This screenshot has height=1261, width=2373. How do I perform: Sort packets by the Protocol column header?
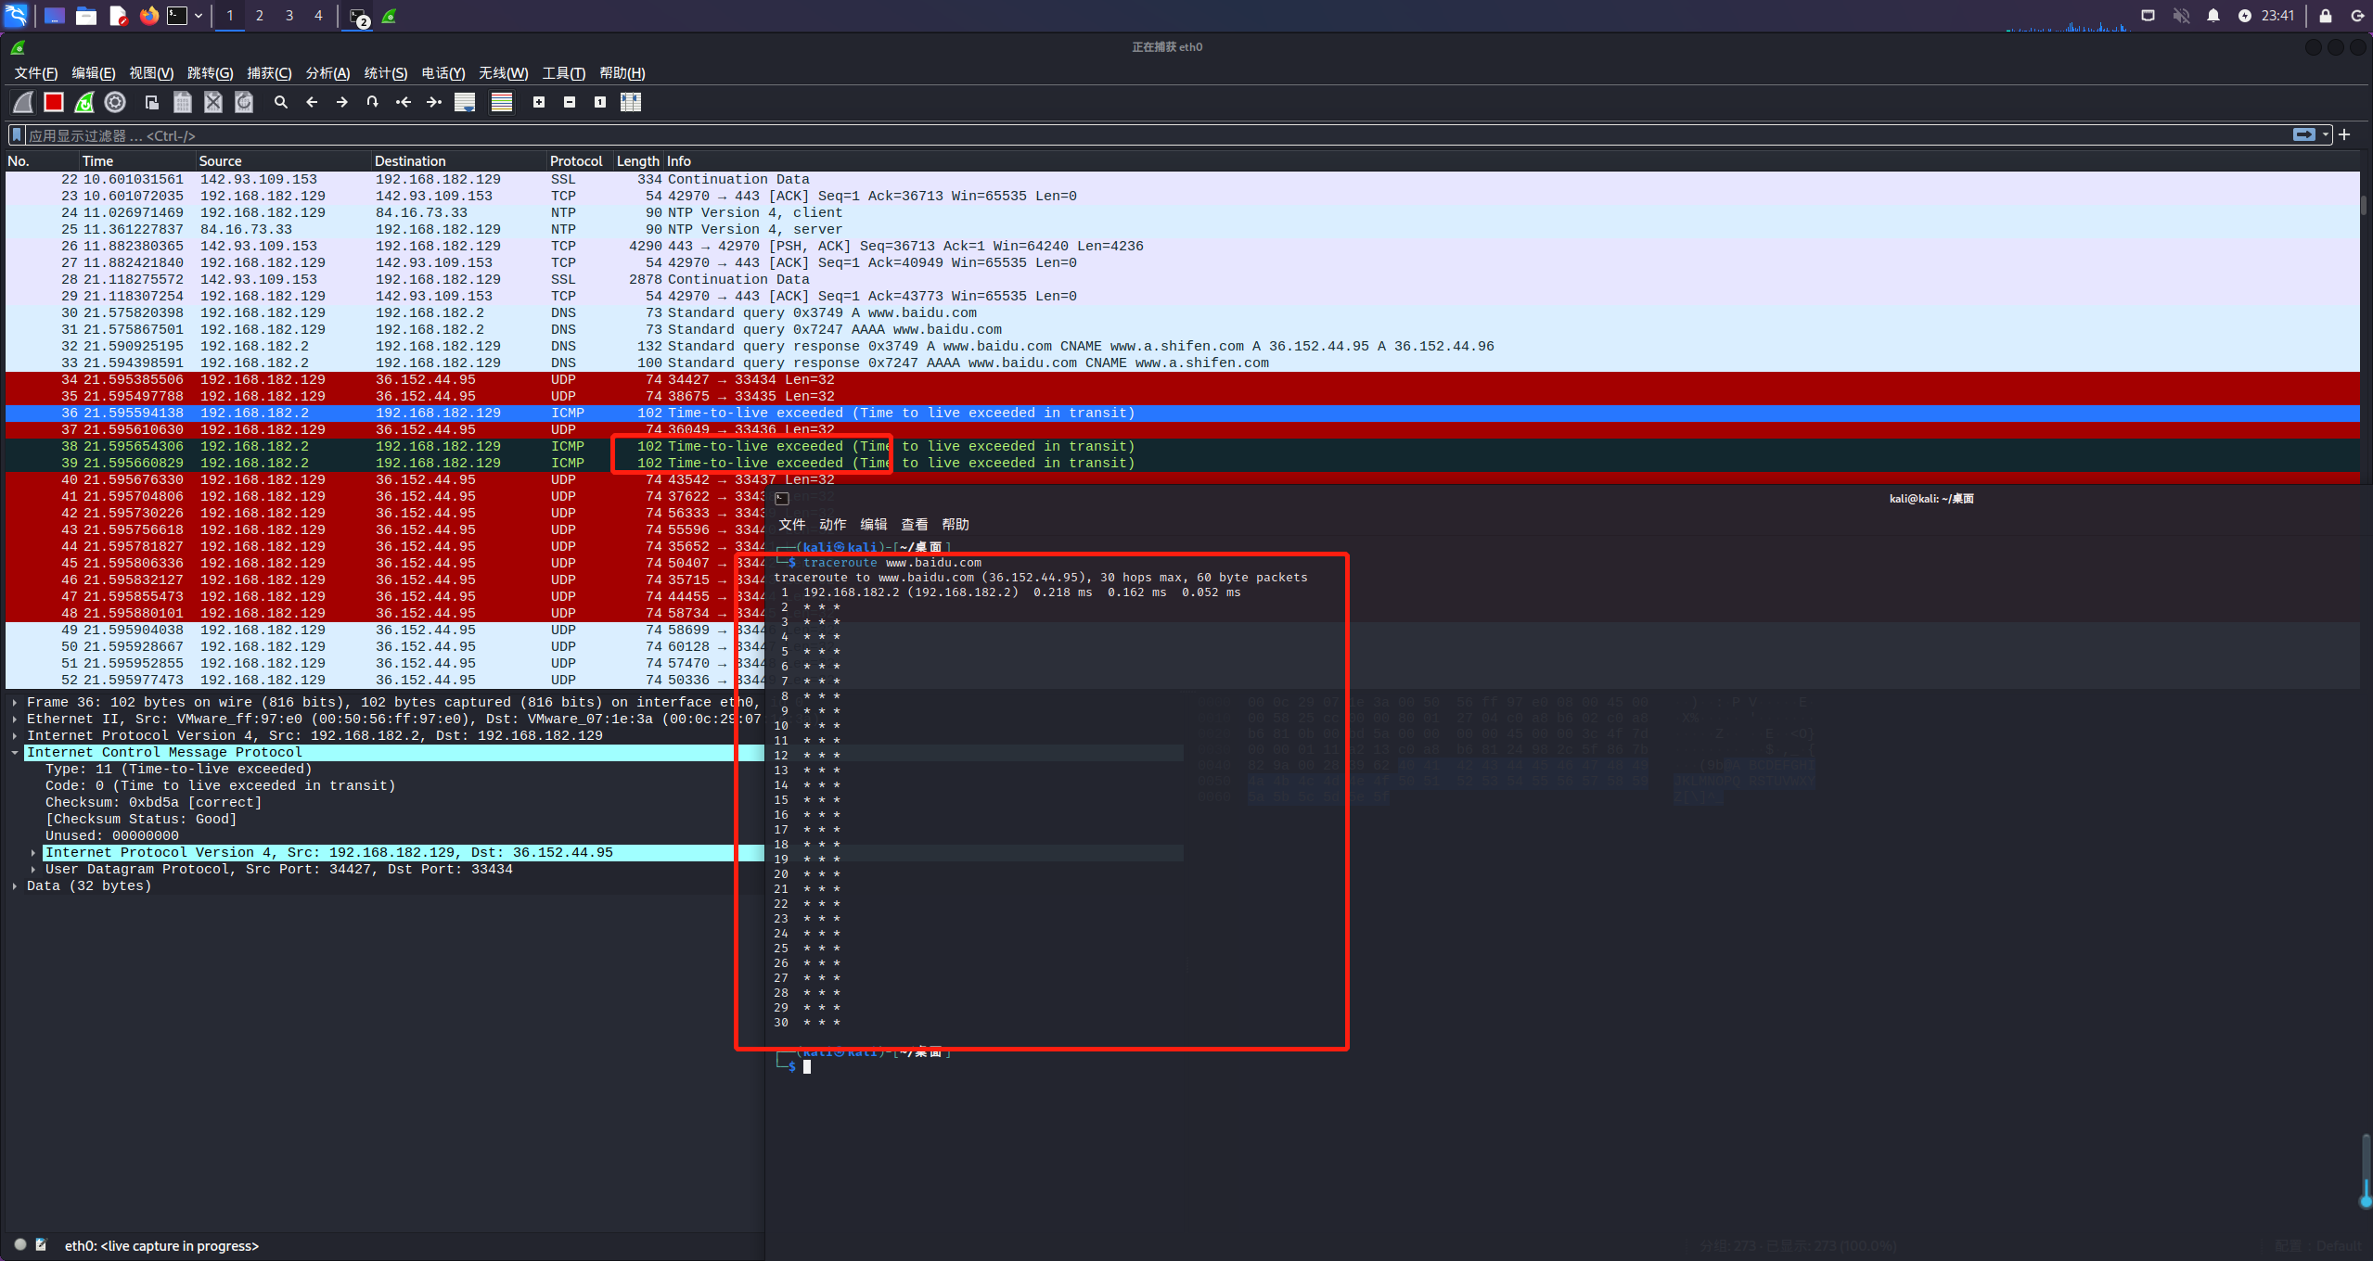[580, 161]
